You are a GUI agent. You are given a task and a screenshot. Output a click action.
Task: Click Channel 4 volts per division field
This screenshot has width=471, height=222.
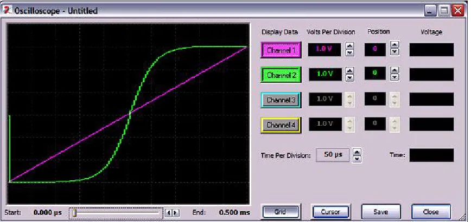(324, 124)
